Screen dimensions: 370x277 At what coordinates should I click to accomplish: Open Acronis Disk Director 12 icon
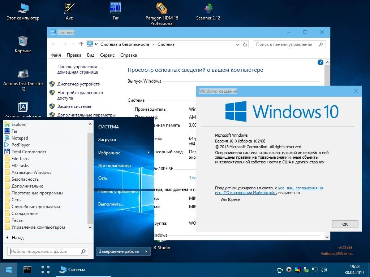[x=23, y=80]
